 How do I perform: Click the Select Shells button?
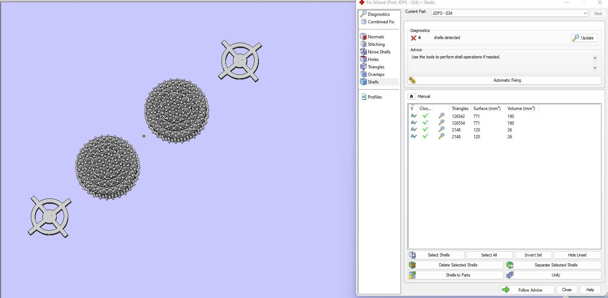(x=436, y=255)
